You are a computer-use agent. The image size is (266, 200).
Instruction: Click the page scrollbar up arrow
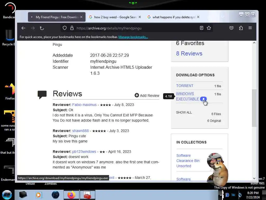click(254, 43)
